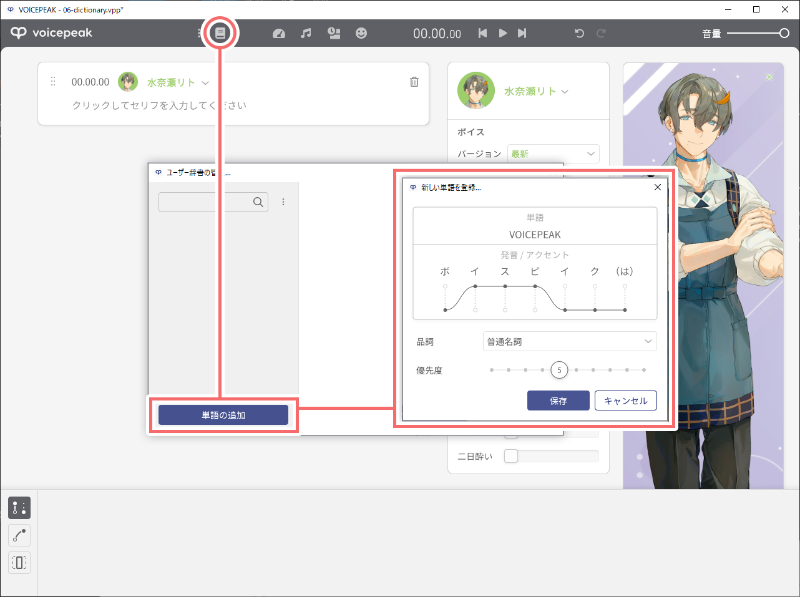Open the バージョン 最新 dropdown
This screenshot has width=800, height=597.
[554, 153]
